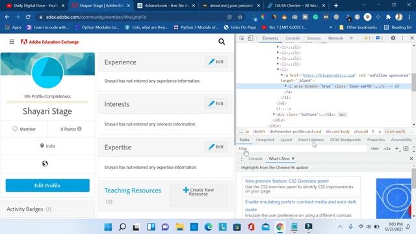Open the hamburger menu on Adobe Education Exchange

12,42
